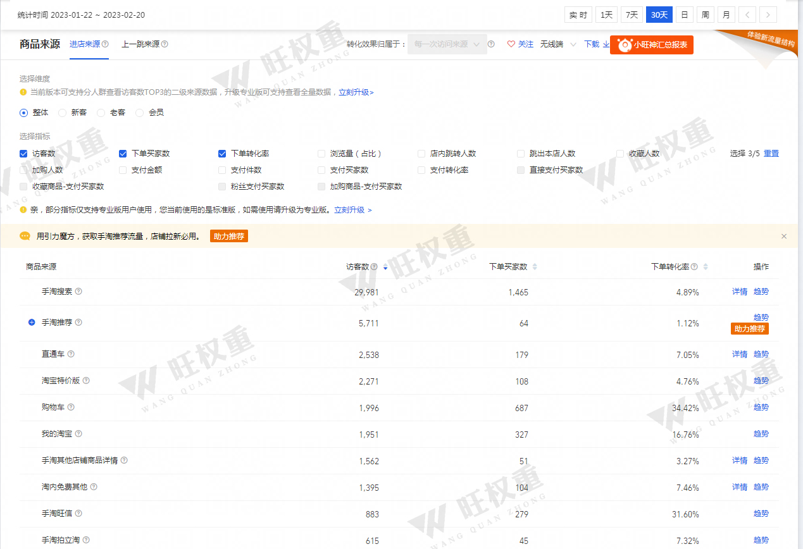This screenshot has width=803, height=549.
Task: Check the 支付买家数 checkbox
Action: (321, 170)
